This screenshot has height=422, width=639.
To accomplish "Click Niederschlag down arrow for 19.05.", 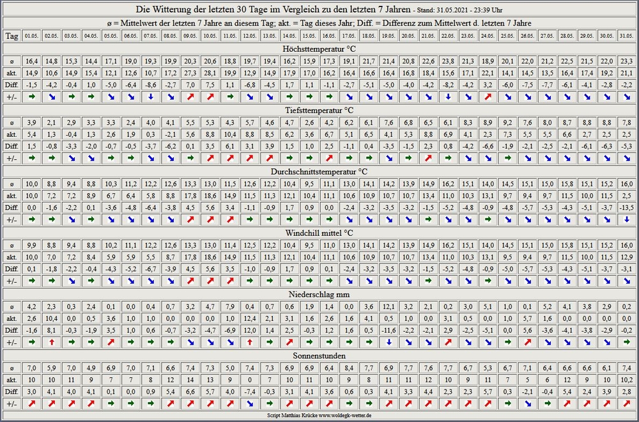I will click(389, 342).
